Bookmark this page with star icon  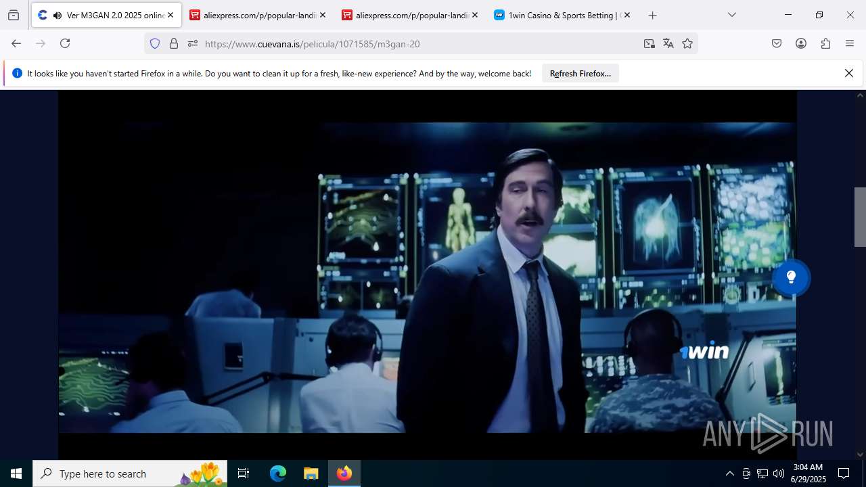(x=687, y=43)
